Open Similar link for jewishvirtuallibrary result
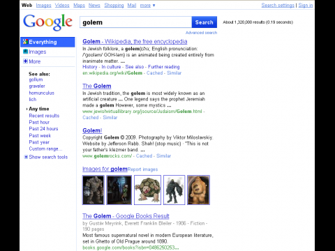 pos(110,118)
